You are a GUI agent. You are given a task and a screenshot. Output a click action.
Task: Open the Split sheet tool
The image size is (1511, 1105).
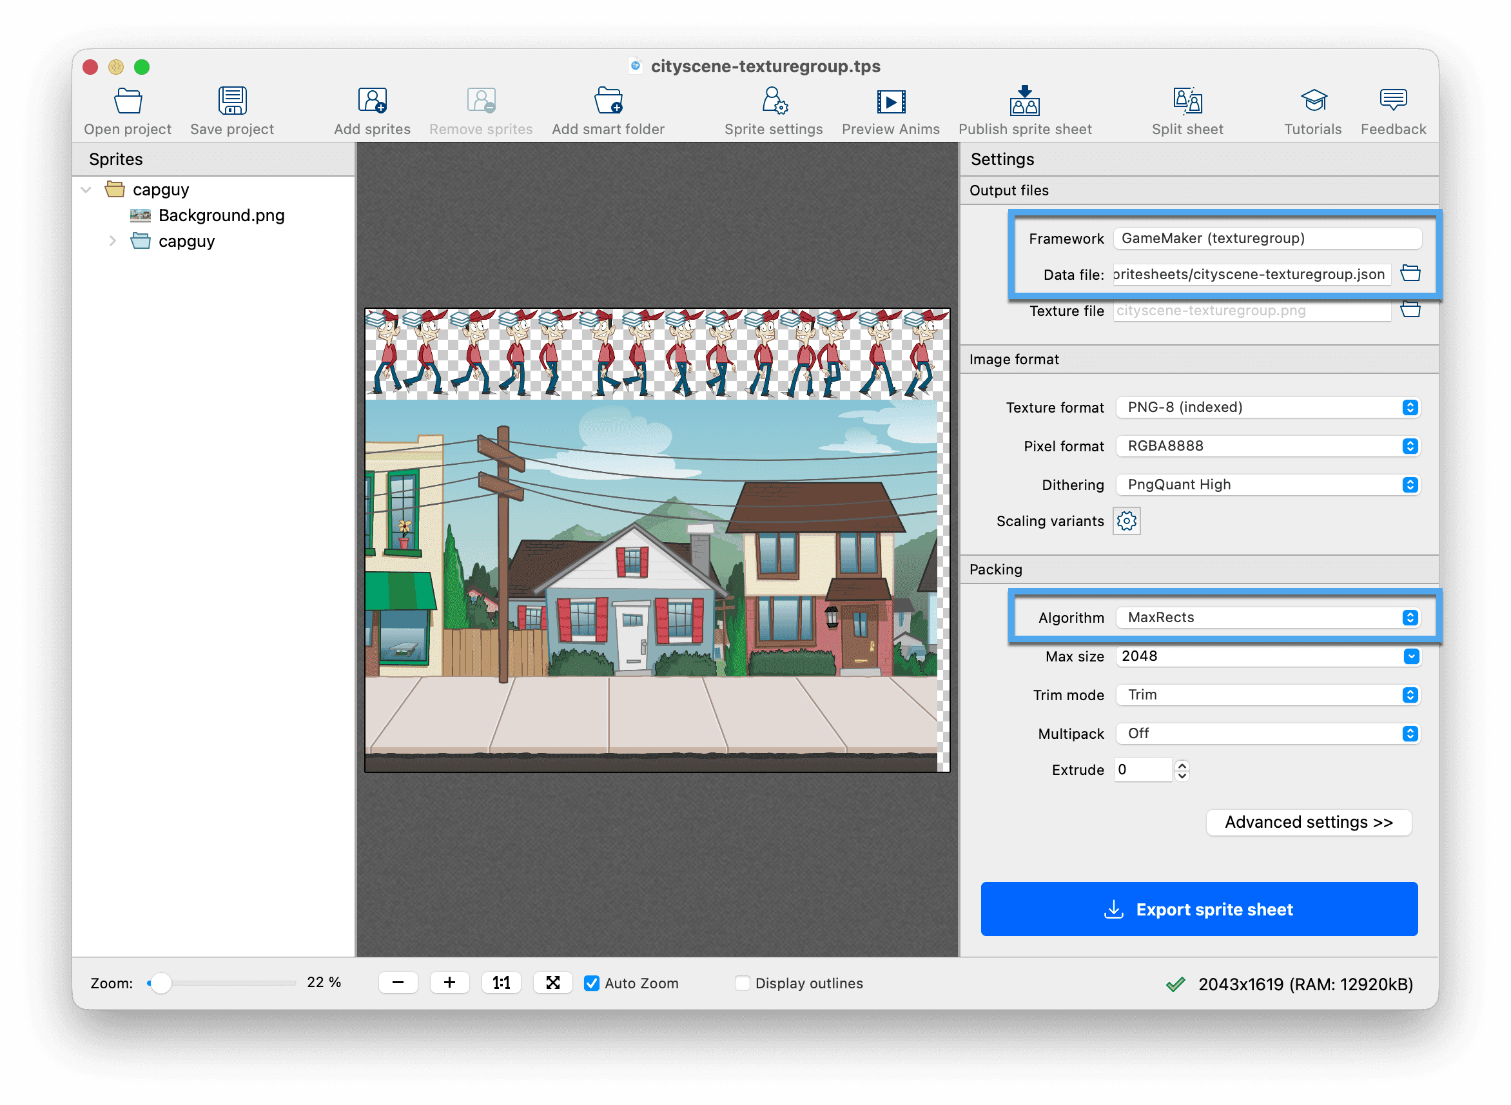[x=1187, y=101]
